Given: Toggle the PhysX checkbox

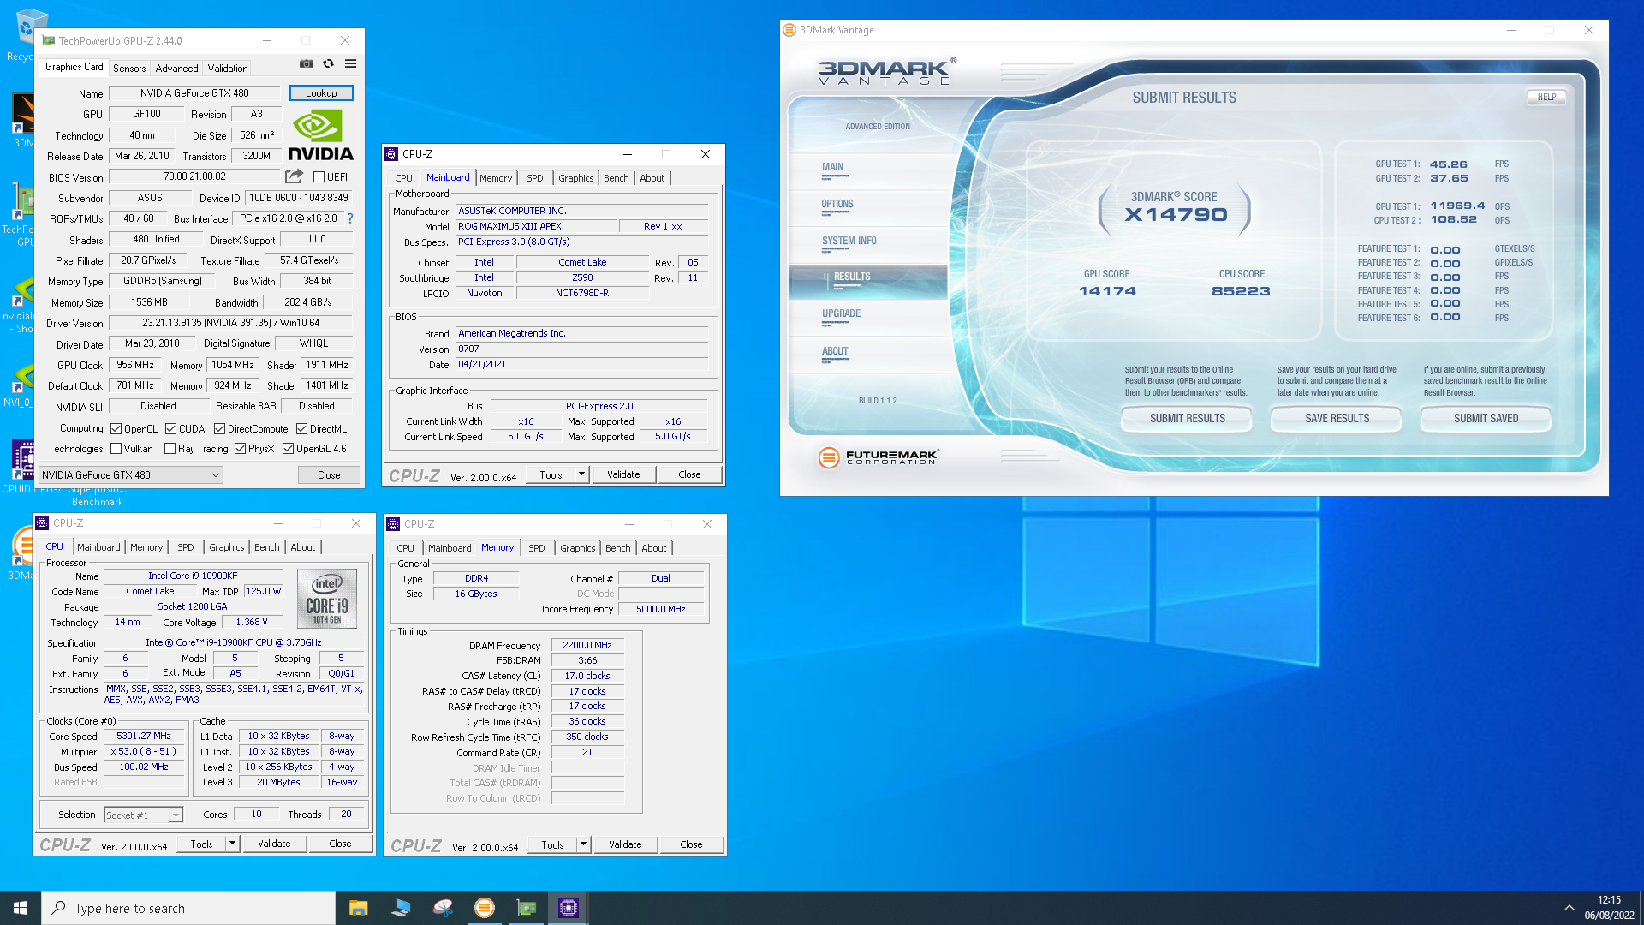Looking at the screenshot, I should coord(240,448).
